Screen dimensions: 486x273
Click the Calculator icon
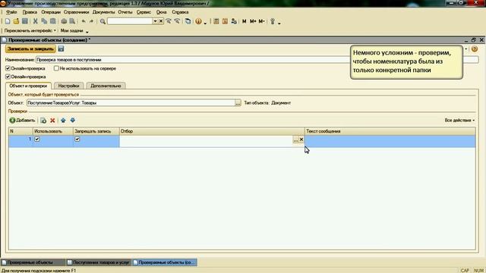216,21
